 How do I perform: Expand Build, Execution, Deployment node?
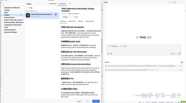pos(3,22)
